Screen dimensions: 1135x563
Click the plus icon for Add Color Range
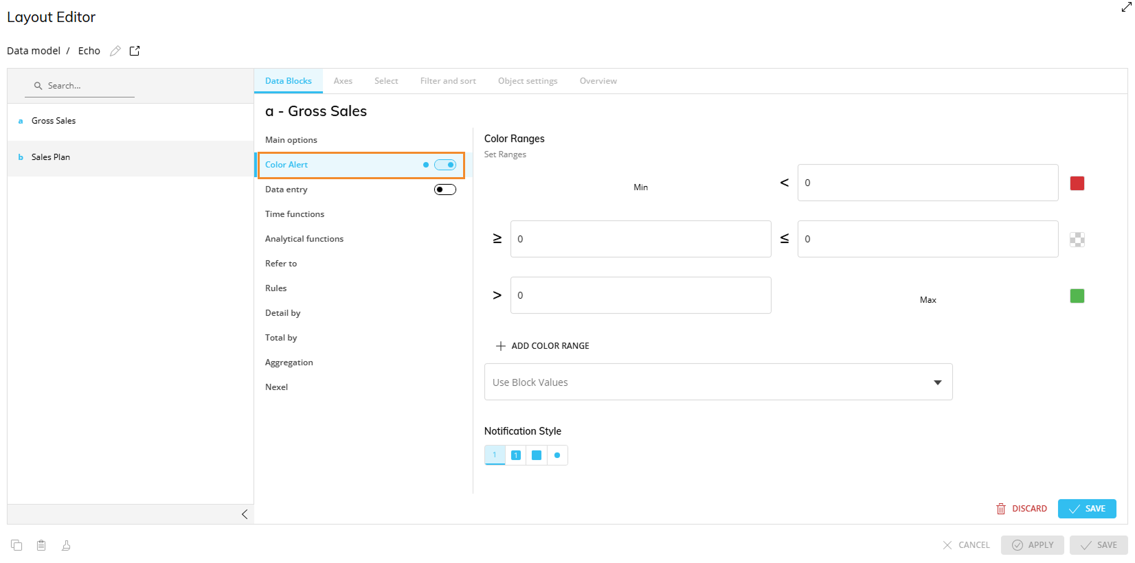coord(501,346)
